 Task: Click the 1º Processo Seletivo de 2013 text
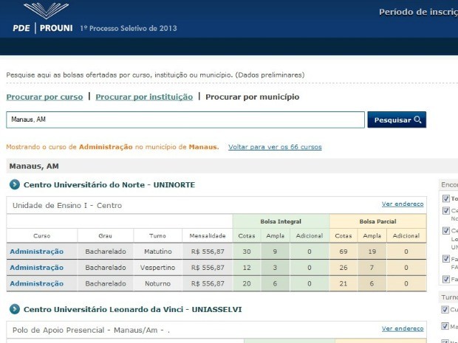coord(129,28)
